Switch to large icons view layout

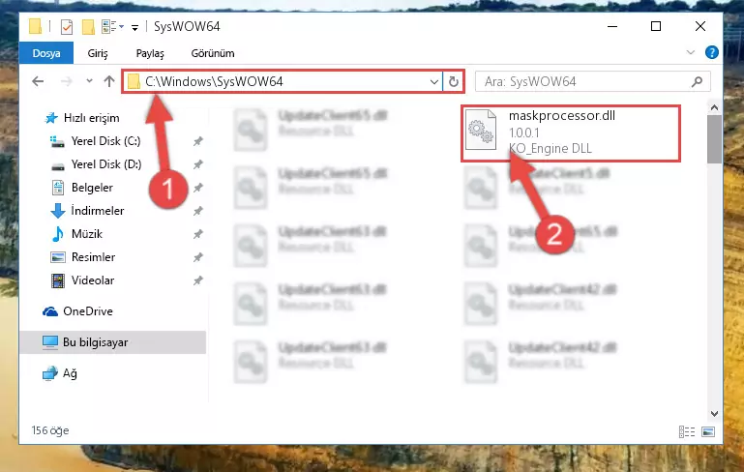point(708,431)
